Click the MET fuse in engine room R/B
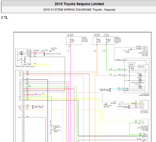 pyautogui.click(x=97, y=41)
